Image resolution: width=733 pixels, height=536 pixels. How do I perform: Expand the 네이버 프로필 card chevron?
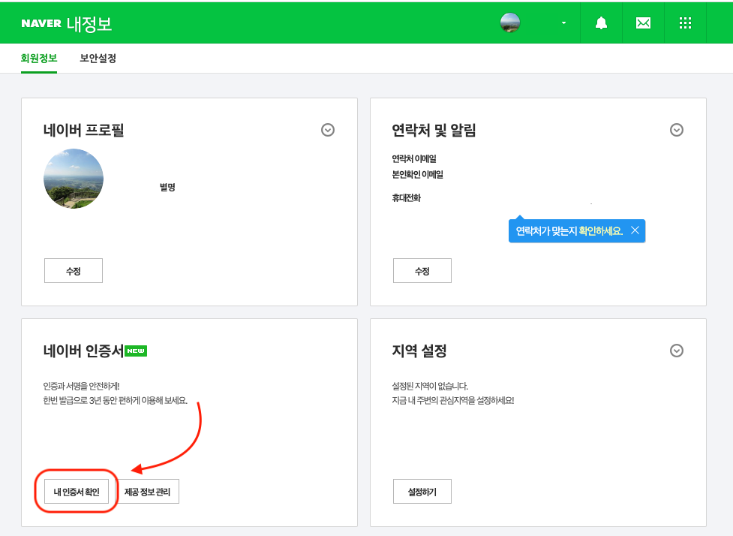328,130
